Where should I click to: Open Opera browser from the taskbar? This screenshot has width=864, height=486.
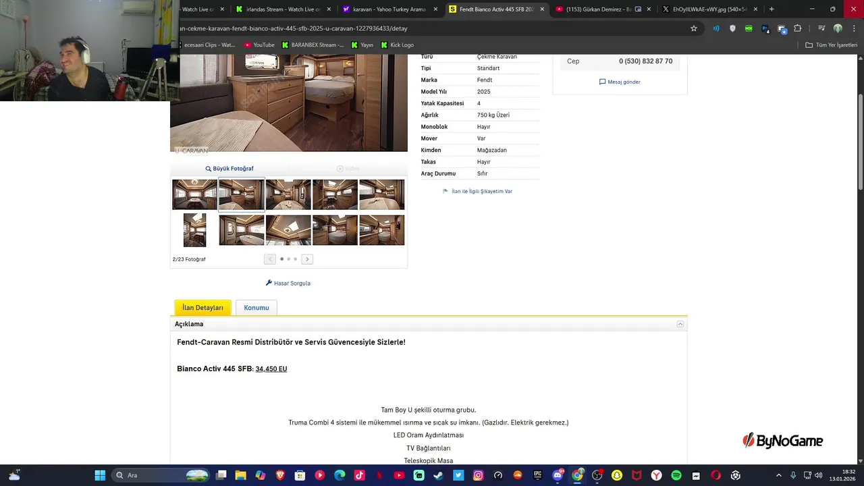click(716, 475)
